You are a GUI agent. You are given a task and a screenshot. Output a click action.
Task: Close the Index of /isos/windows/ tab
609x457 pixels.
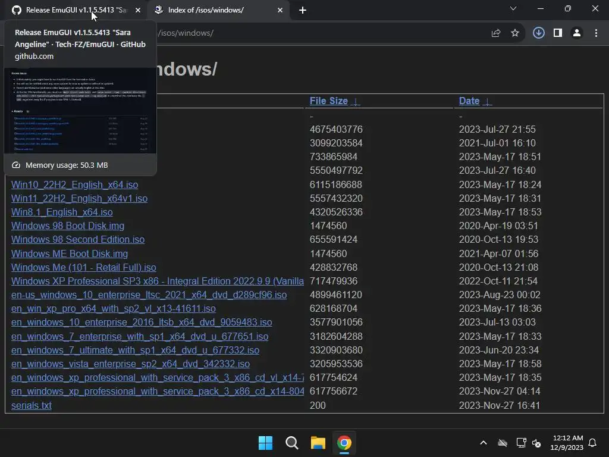[x=280, y=10]
